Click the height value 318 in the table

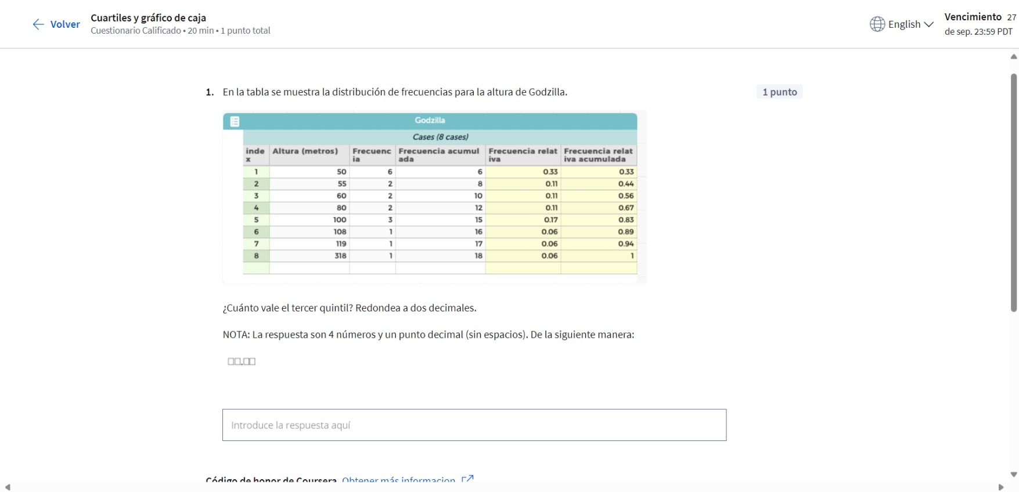click(x=340, y=256)
